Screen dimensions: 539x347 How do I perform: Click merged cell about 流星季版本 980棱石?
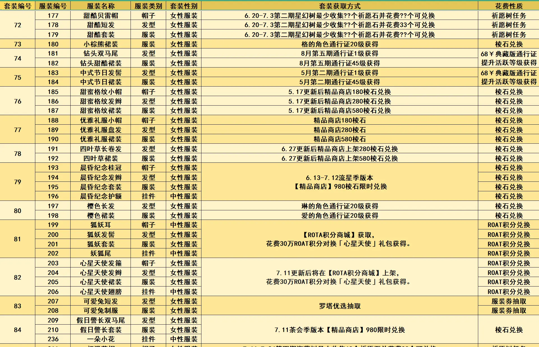(340, 182)
